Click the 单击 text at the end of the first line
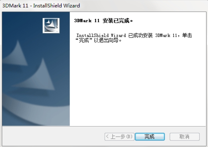208x147 pixels. [x=187, y=35]
